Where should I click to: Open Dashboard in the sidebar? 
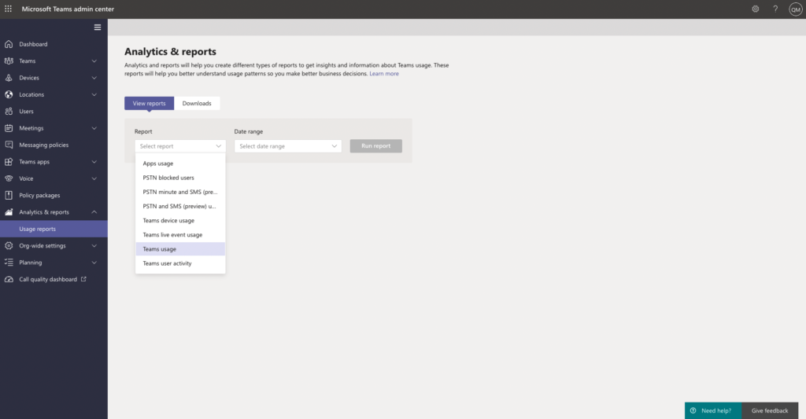pyautogui.click(x=54, y=44)
